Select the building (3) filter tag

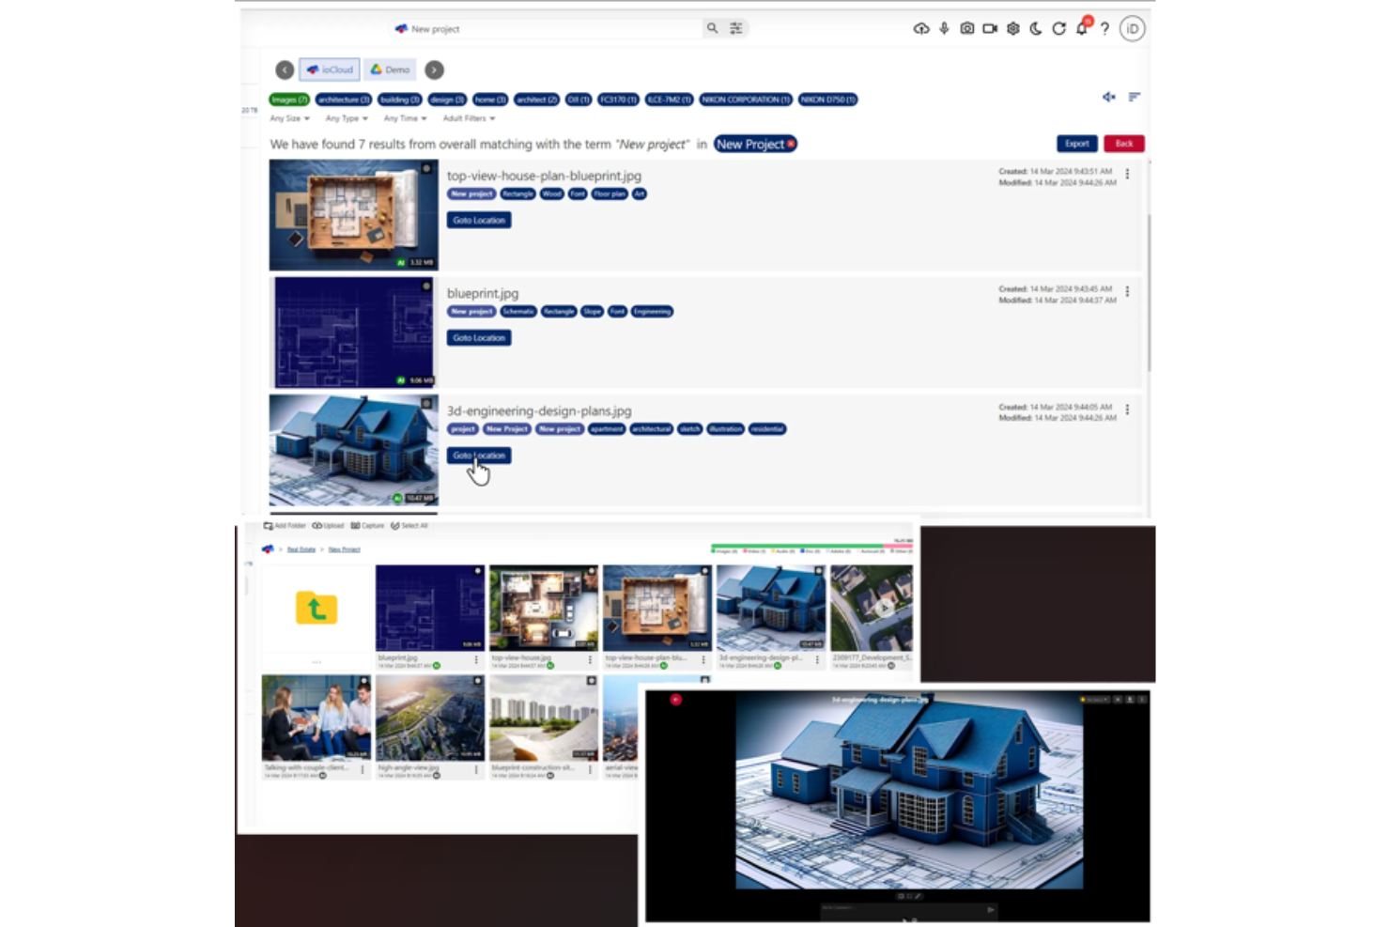pyautogui.click(x=400, y=100)
